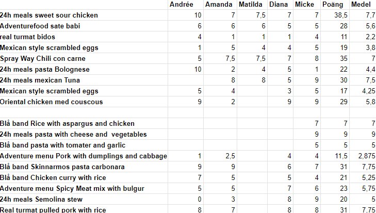Screen dimensions: 376x213
Task: Select the Medel column header cell
Action: [x=363, y=5]
